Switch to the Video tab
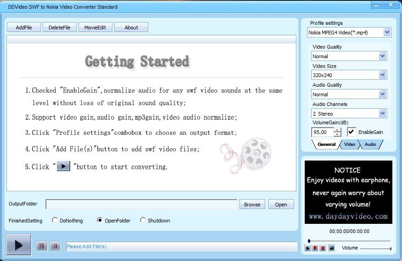402x261 pixels. [349, 144]
